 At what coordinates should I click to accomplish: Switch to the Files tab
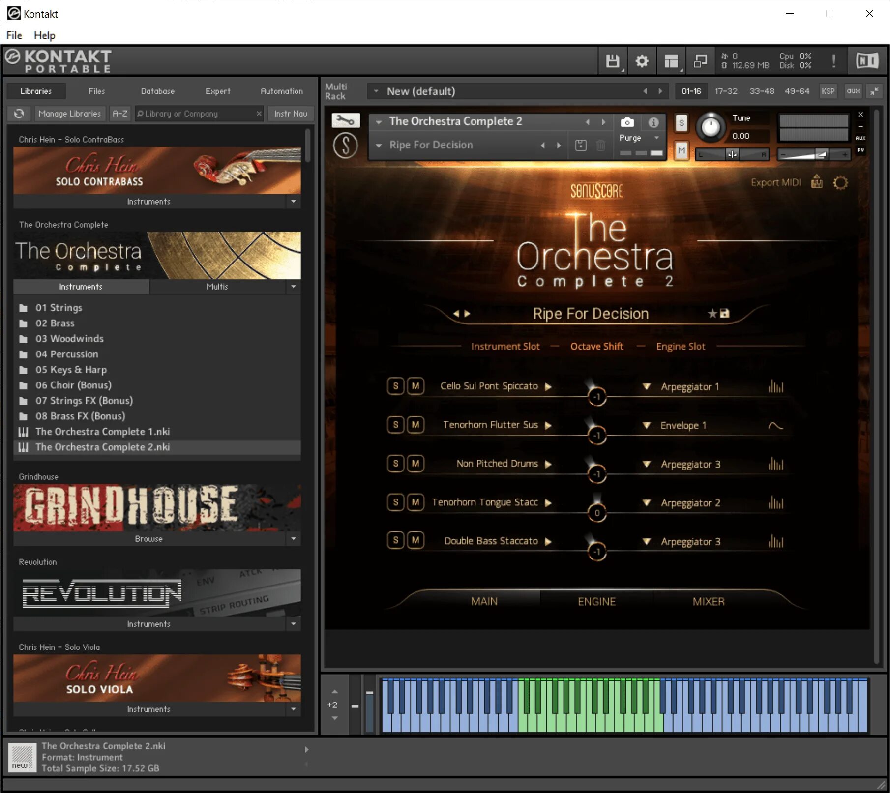(x=96, y=91)
